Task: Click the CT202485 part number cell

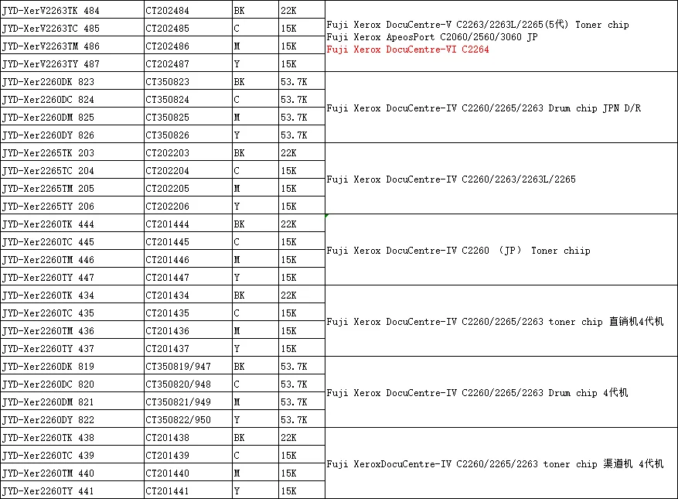Action: point(167,29)
